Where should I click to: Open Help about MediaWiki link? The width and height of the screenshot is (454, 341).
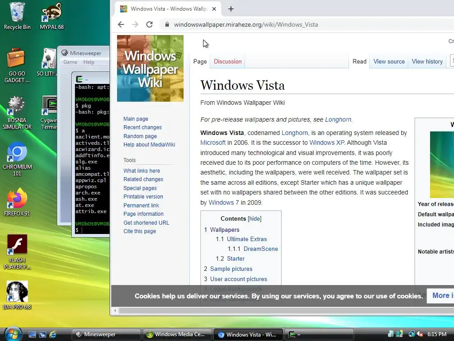149,145
